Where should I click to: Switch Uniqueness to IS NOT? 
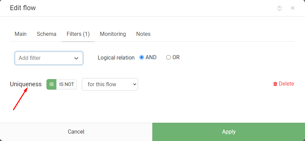point(66,85)
